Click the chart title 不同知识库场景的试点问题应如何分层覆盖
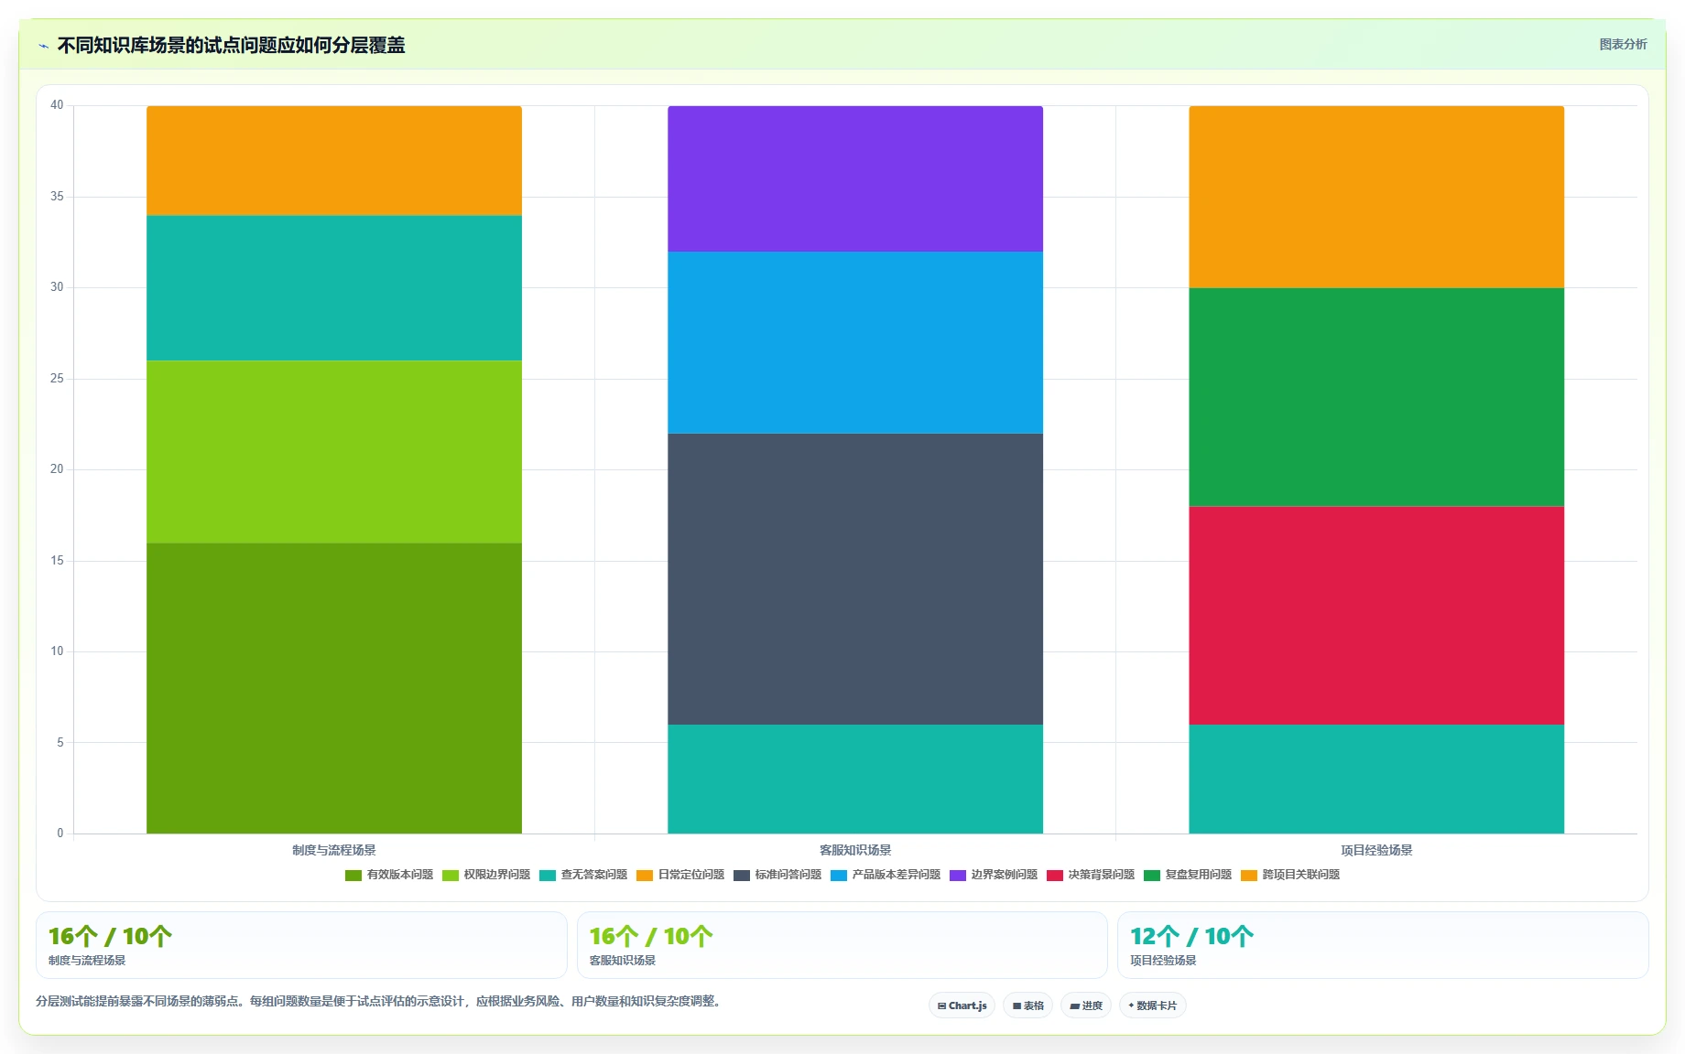This screenshot has width=1685, height=1054. pos(231,45)
